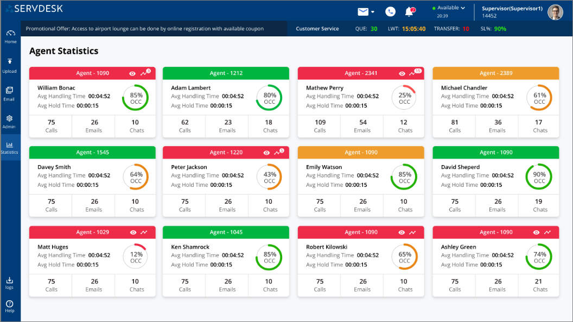Open trend chart icon on William Bonac card
Screen dimensions: 573x322
pos(144,73)
